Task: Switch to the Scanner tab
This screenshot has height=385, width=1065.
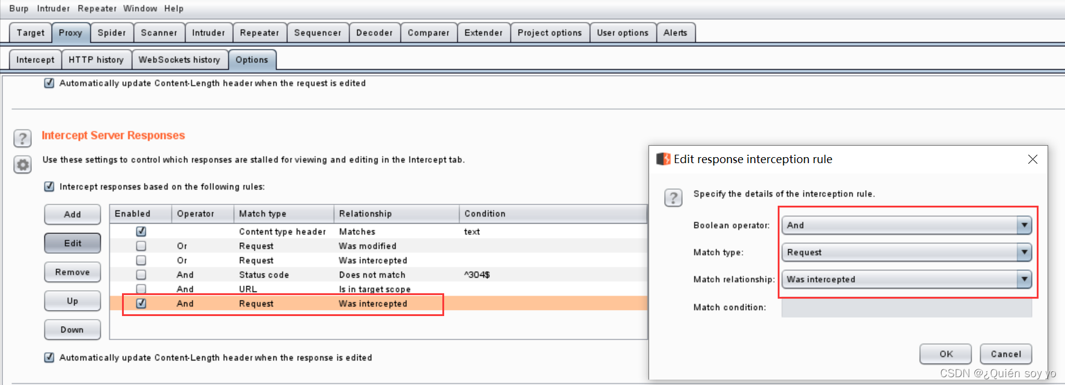Action: 159,33
